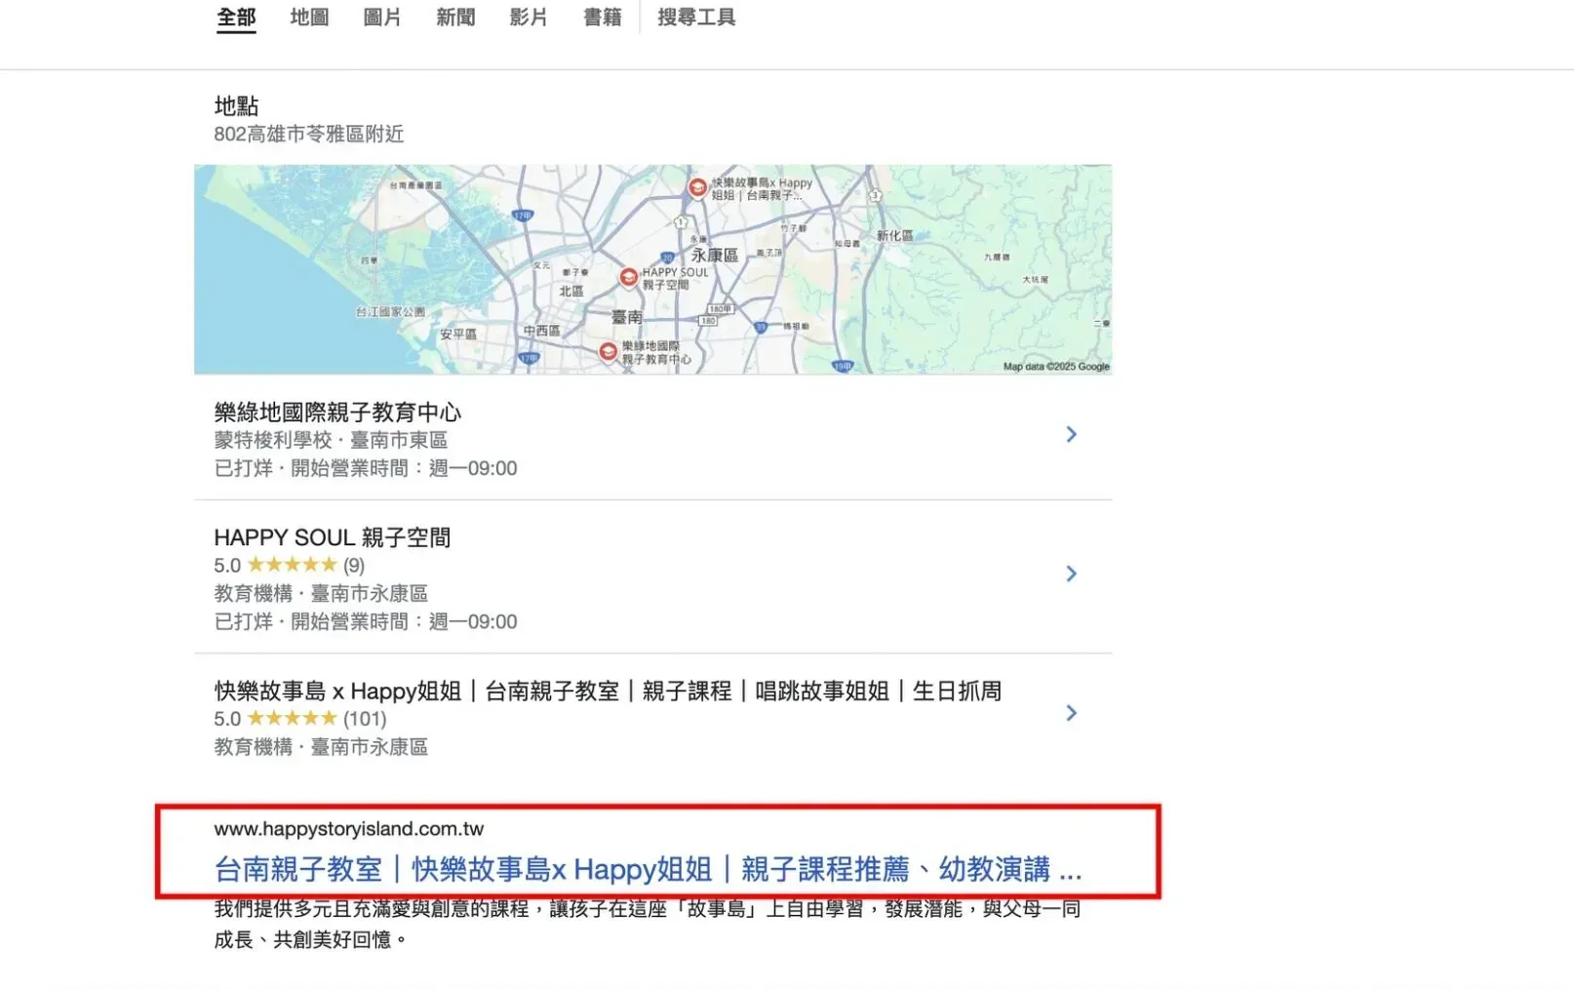Open 台南親子教室｜快樂故事島x Happy姐姐 result link
Viewport: 1574px width, 990px height.
click(648, 869)
